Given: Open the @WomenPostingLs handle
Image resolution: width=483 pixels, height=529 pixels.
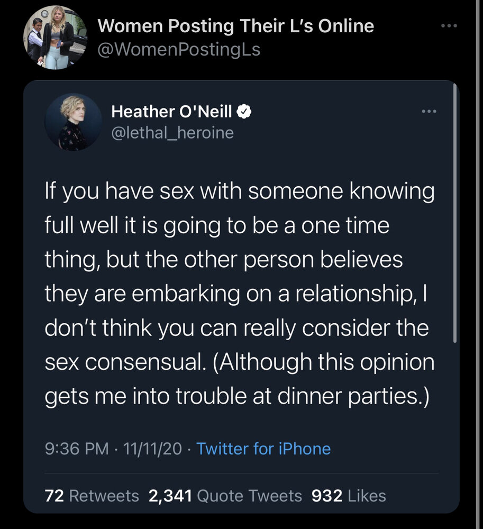Looking at the screenshot, I should tap(179, 50).
